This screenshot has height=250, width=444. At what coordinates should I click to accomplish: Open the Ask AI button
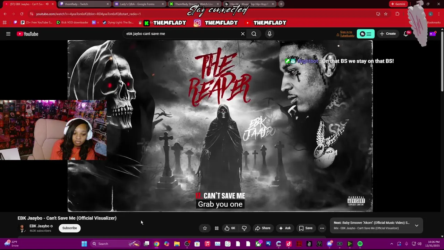[284, 228]
